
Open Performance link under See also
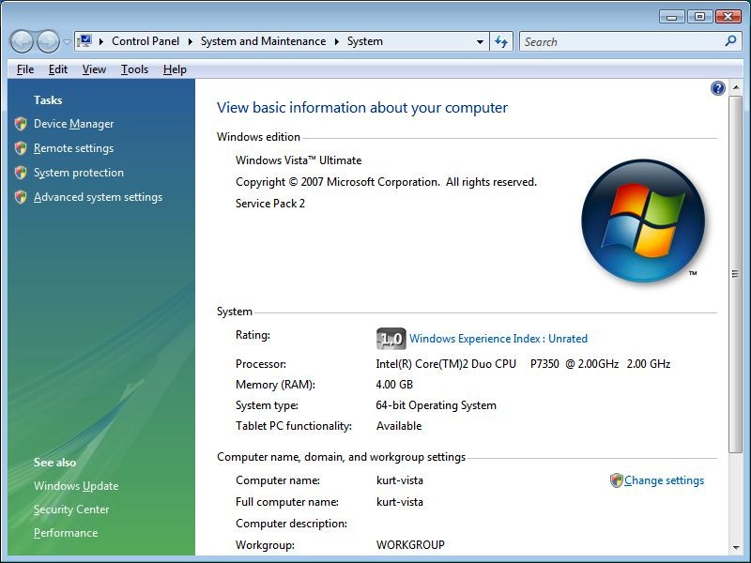tap(66, 533)
